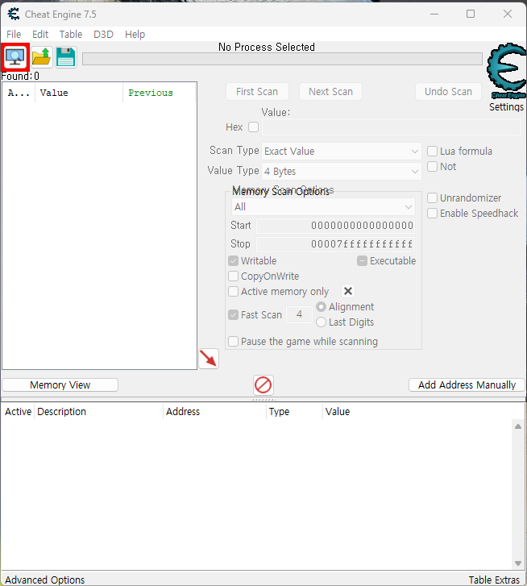This screenshot has width=527, height=586.
Task: Click the panel splitter grip dots
Action: click(x=263, y=400)
